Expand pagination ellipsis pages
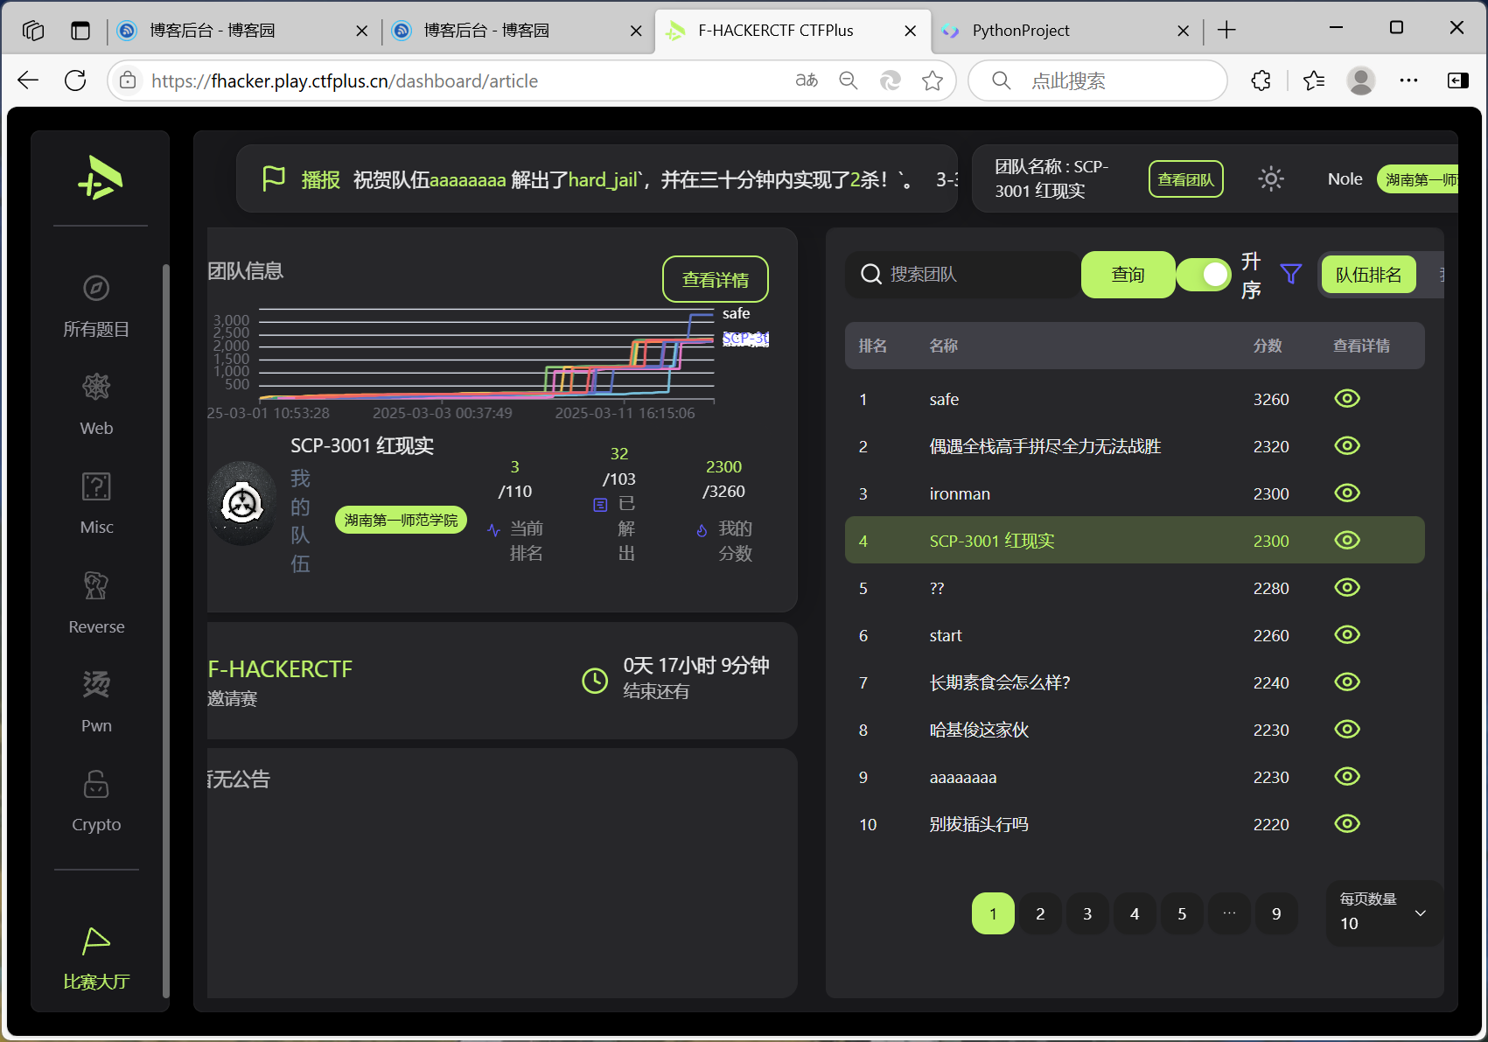The height and width of the screenshot is (1042, 1488). pos(1229,913)
